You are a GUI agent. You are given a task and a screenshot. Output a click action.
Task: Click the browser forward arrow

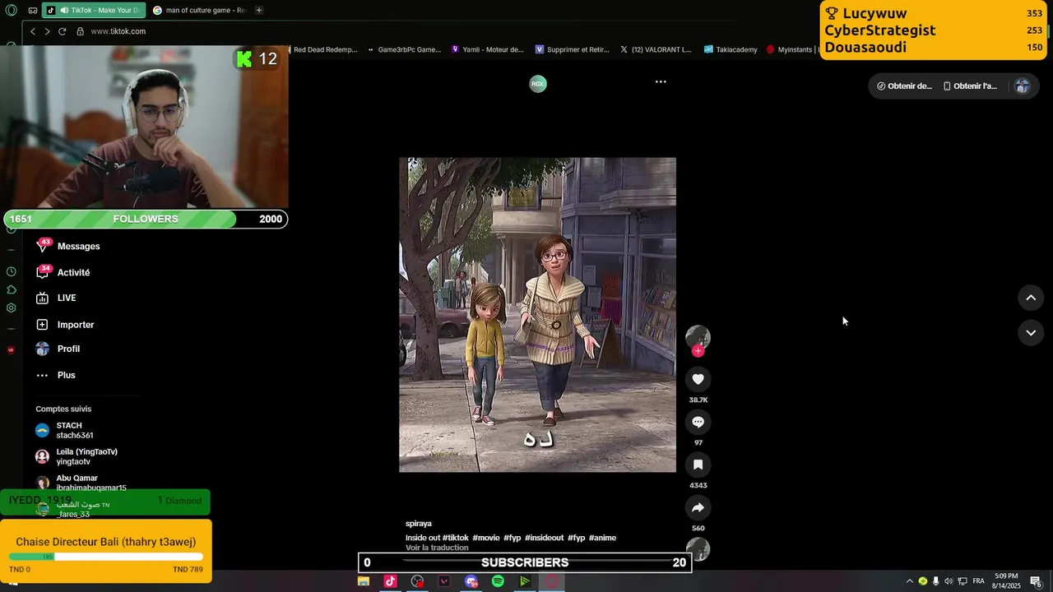click(x=47, y=31)
